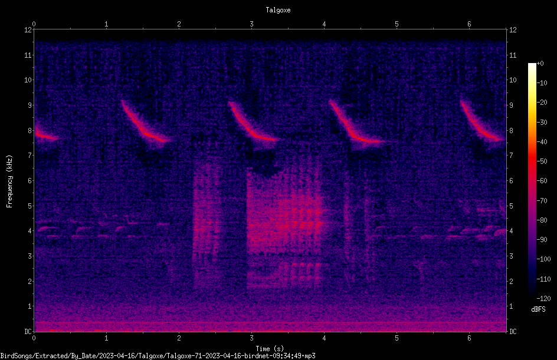
Task: Click the low-frequency noise band near DC
Action: click(x=270, y=325)
